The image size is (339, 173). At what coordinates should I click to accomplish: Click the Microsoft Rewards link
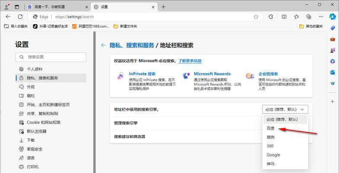[212, 74]
